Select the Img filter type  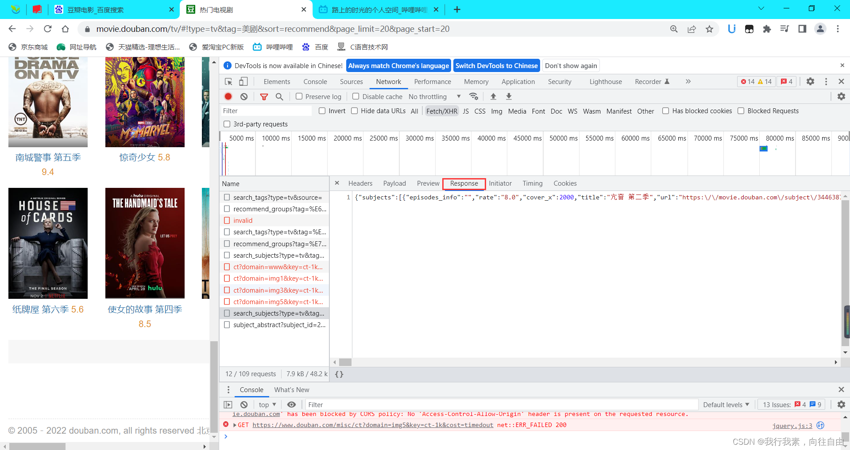click(x=497, y=111)
